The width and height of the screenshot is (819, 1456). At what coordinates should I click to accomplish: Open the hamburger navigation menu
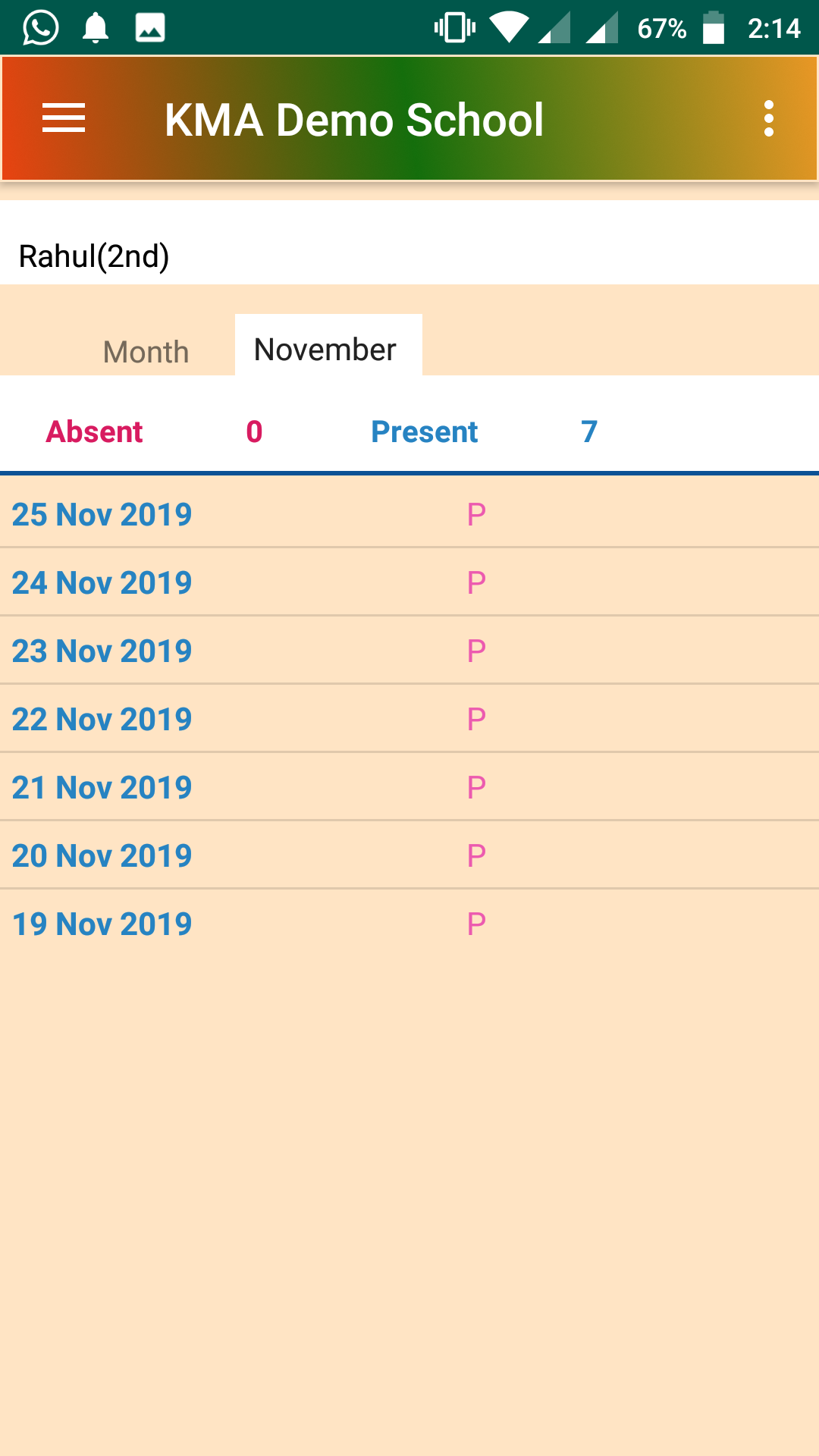pos(64,118)
